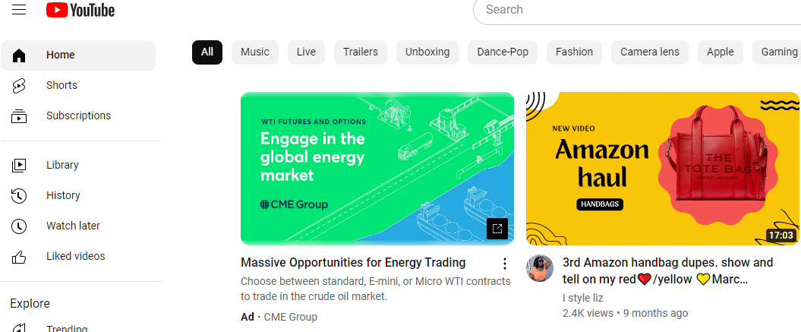Go to Home in the sidebar
The image size is (801, 332).
pos(61,55)
